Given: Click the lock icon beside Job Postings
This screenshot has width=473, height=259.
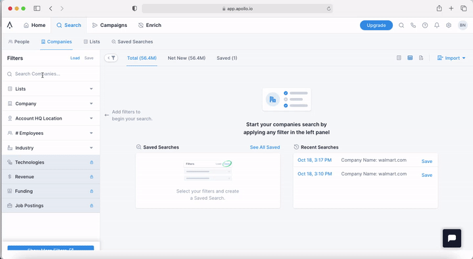Looking at the screenshot, I should tap(91, 206).
